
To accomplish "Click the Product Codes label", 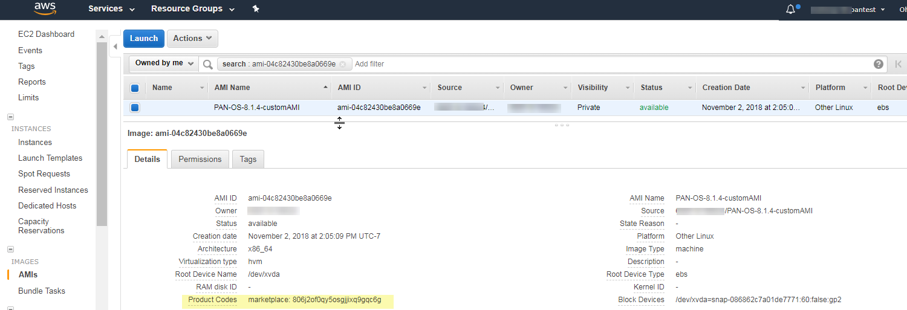I will [212, 300].
